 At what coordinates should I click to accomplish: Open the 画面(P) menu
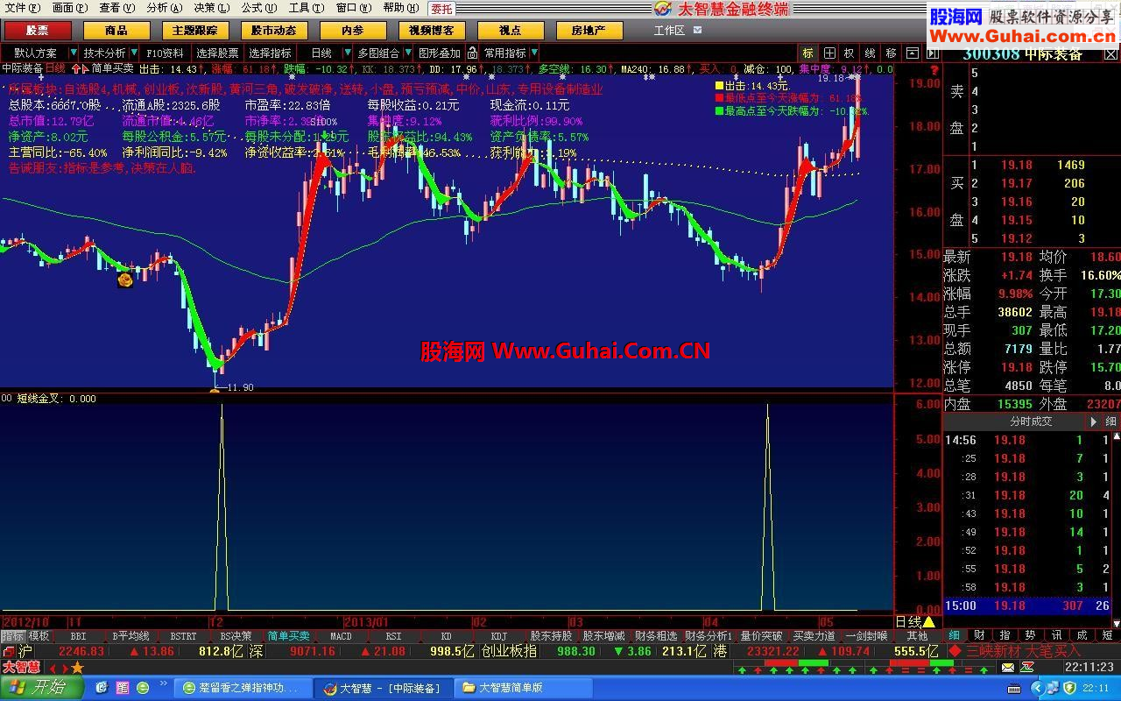[x=69, y=8]
